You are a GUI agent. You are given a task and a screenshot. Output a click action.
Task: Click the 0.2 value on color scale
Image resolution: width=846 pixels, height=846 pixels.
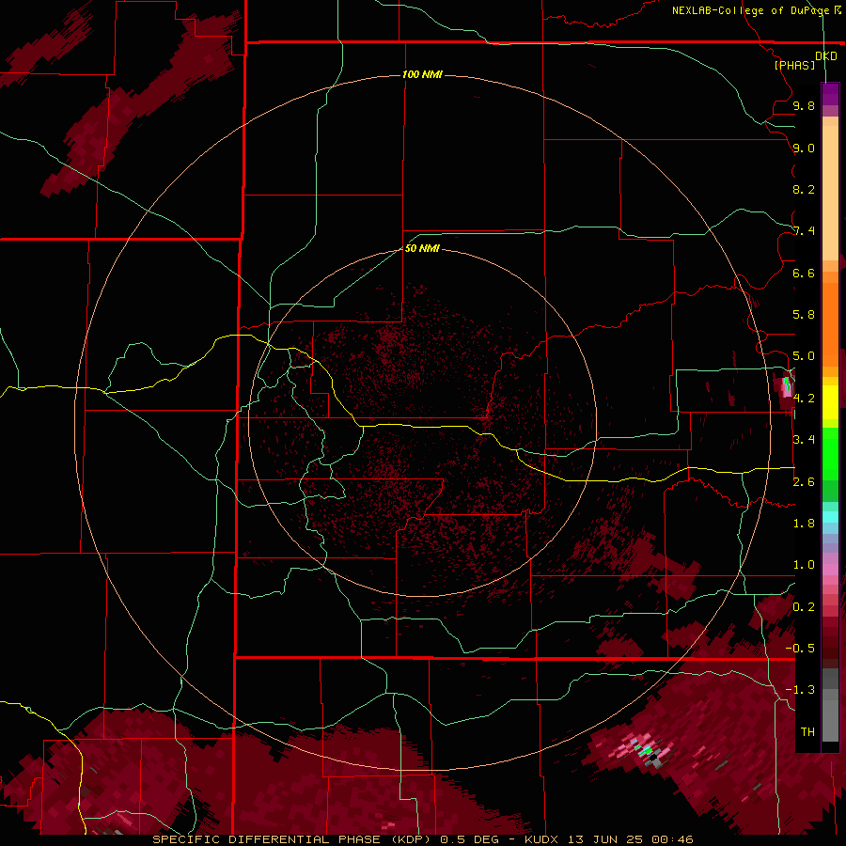804,607
